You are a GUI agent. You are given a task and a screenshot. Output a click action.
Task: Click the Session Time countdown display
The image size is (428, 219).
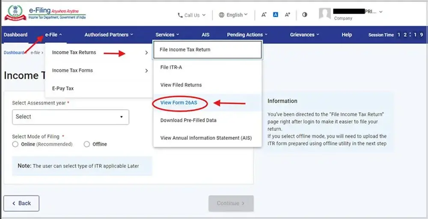coord(396,35)
